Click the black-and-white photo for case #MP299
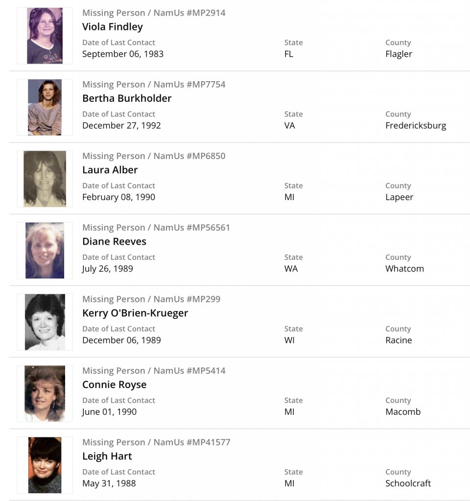The width and height of the screenshot is (470, 501). pyautogui.click(x=45, y=322)
